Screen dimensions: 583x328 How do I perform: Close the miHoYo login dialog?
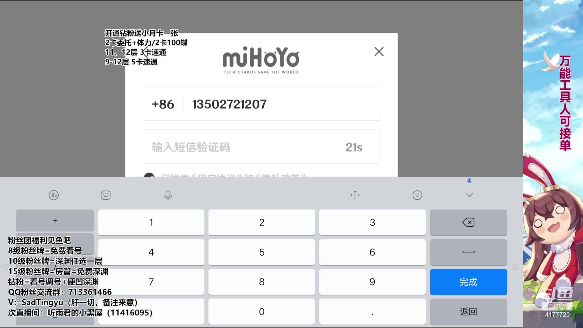[x=379, y=52]
